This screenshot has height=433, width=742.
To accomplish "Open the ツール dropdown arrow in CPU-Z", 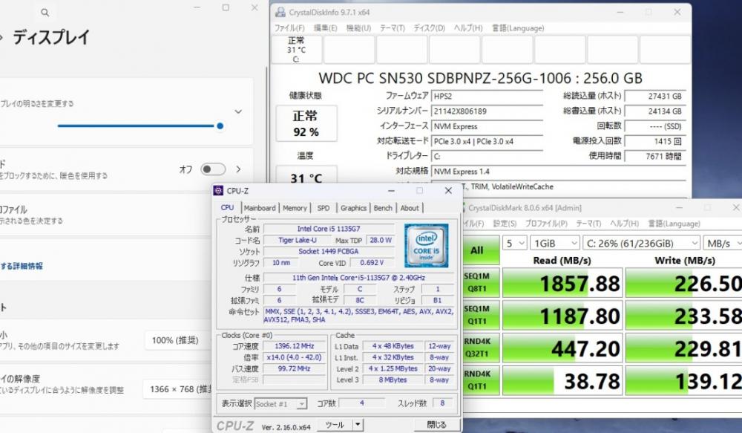I will [358, 425].
